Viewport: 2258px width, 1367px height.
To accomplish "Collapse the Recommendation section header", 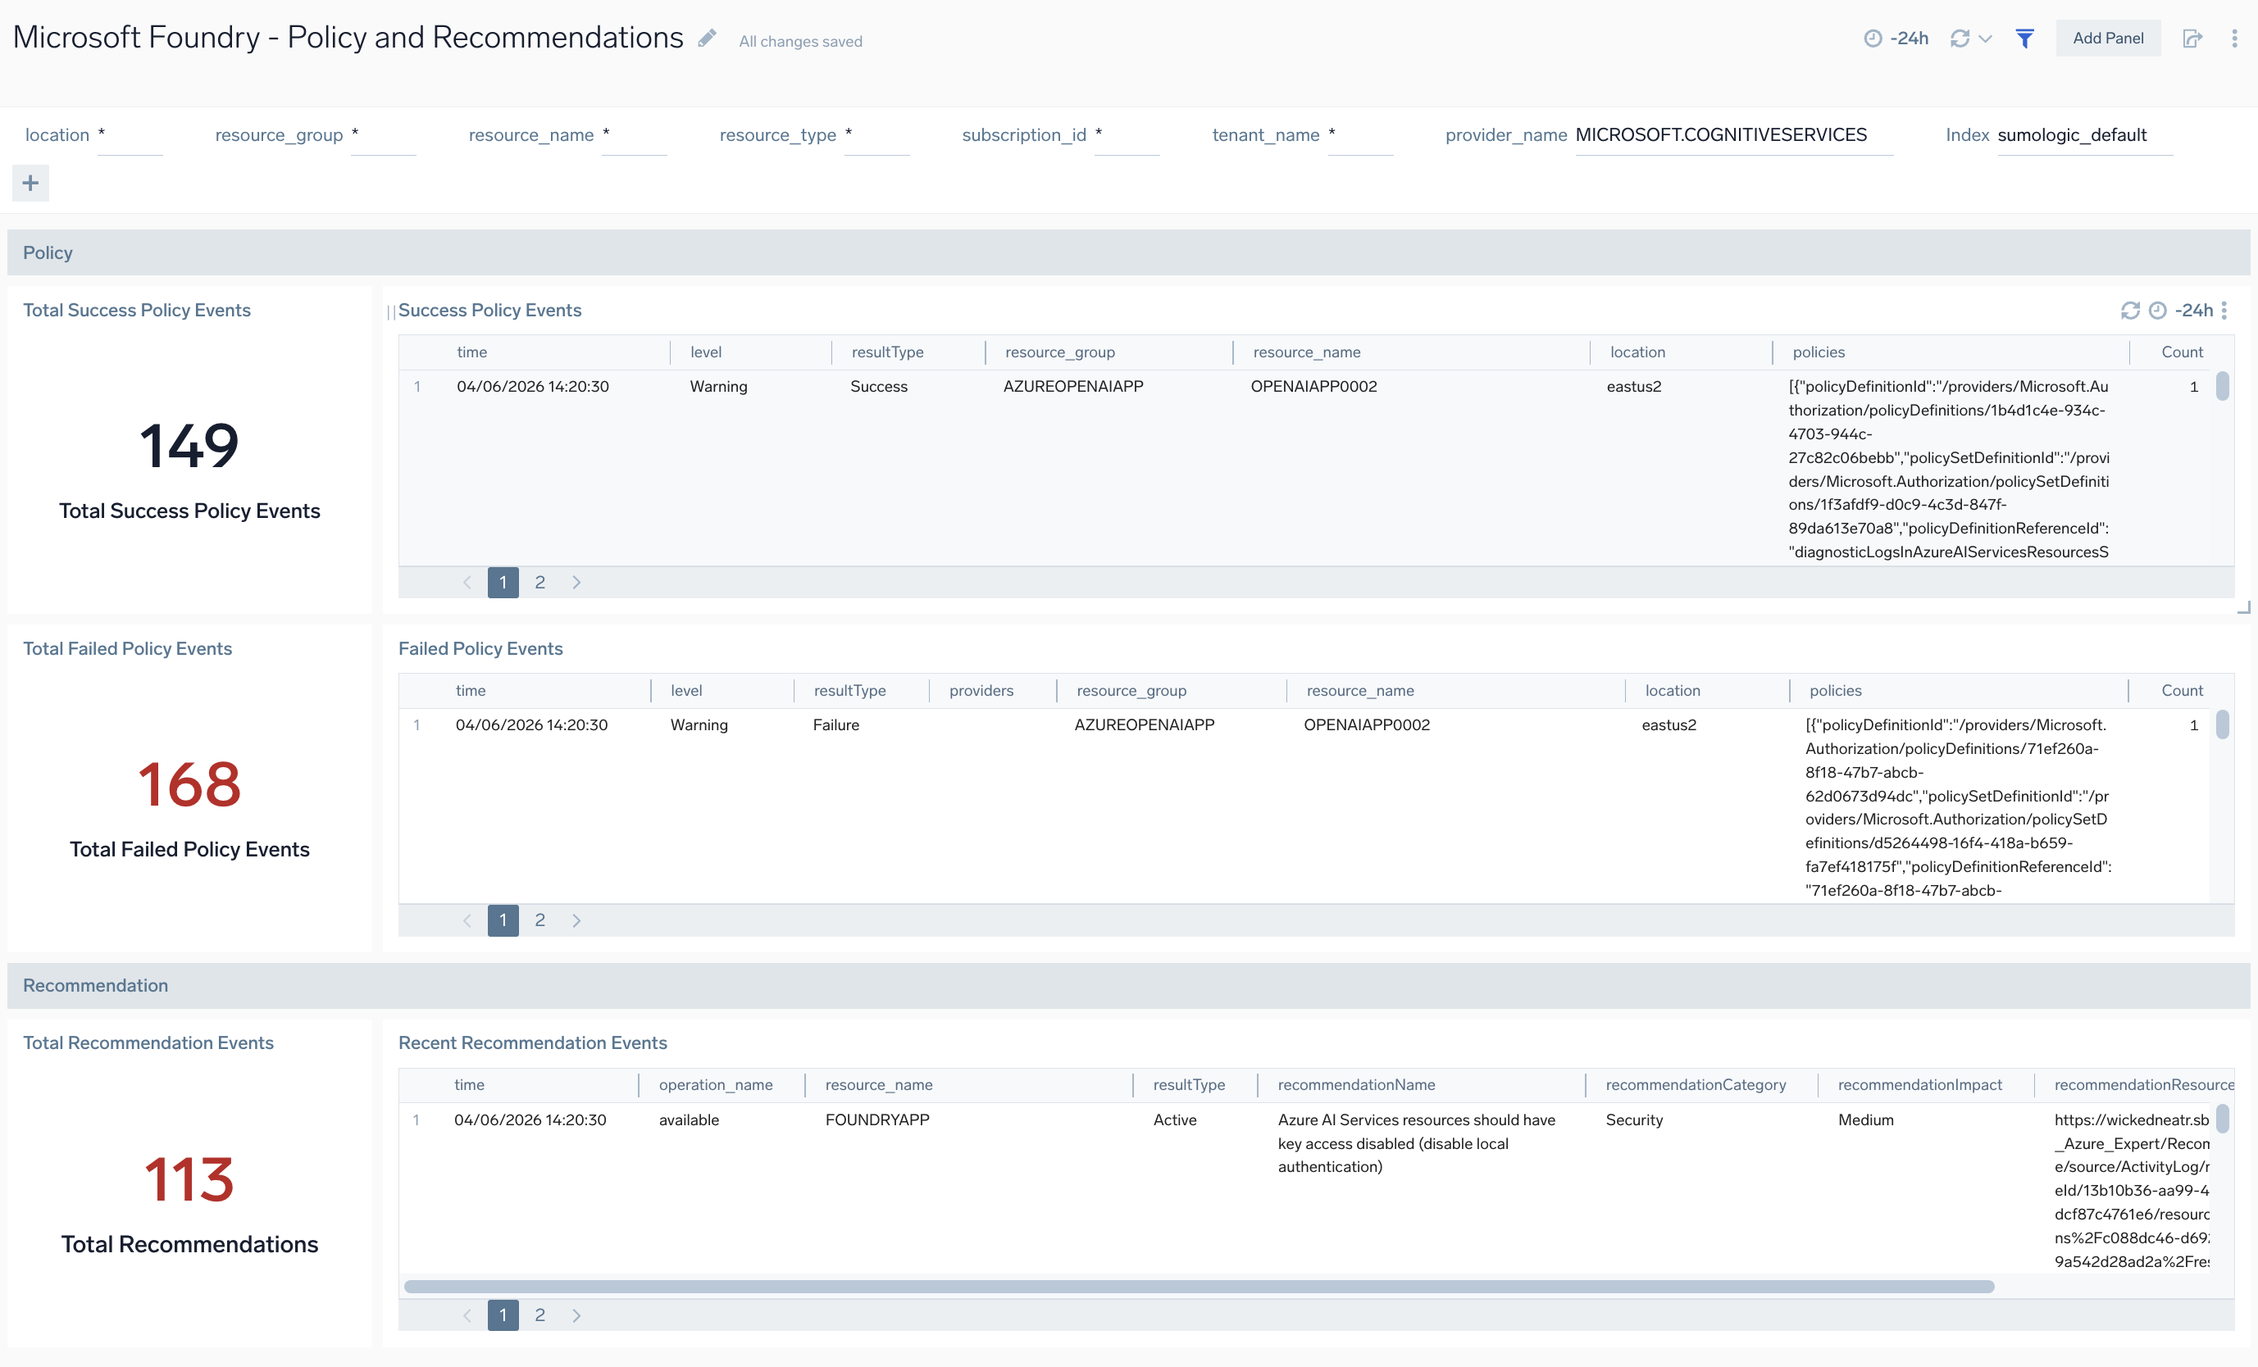I will coord(95,985).
